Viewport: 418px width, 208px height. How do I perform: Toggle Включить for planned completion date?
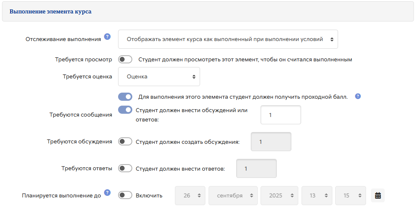click(125, 195)
